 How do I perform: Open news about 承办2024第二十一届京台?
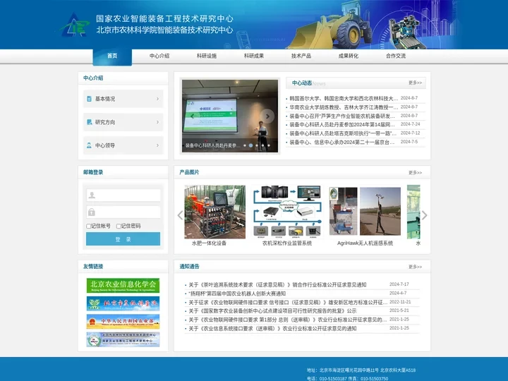pyautogui.click(x=342, y=142)
